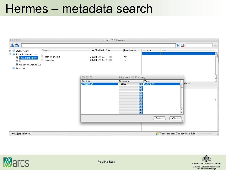The image size is (226, 170).
Task: Click the highlighted blue row in metadata table
Action: tap(178, 54)
